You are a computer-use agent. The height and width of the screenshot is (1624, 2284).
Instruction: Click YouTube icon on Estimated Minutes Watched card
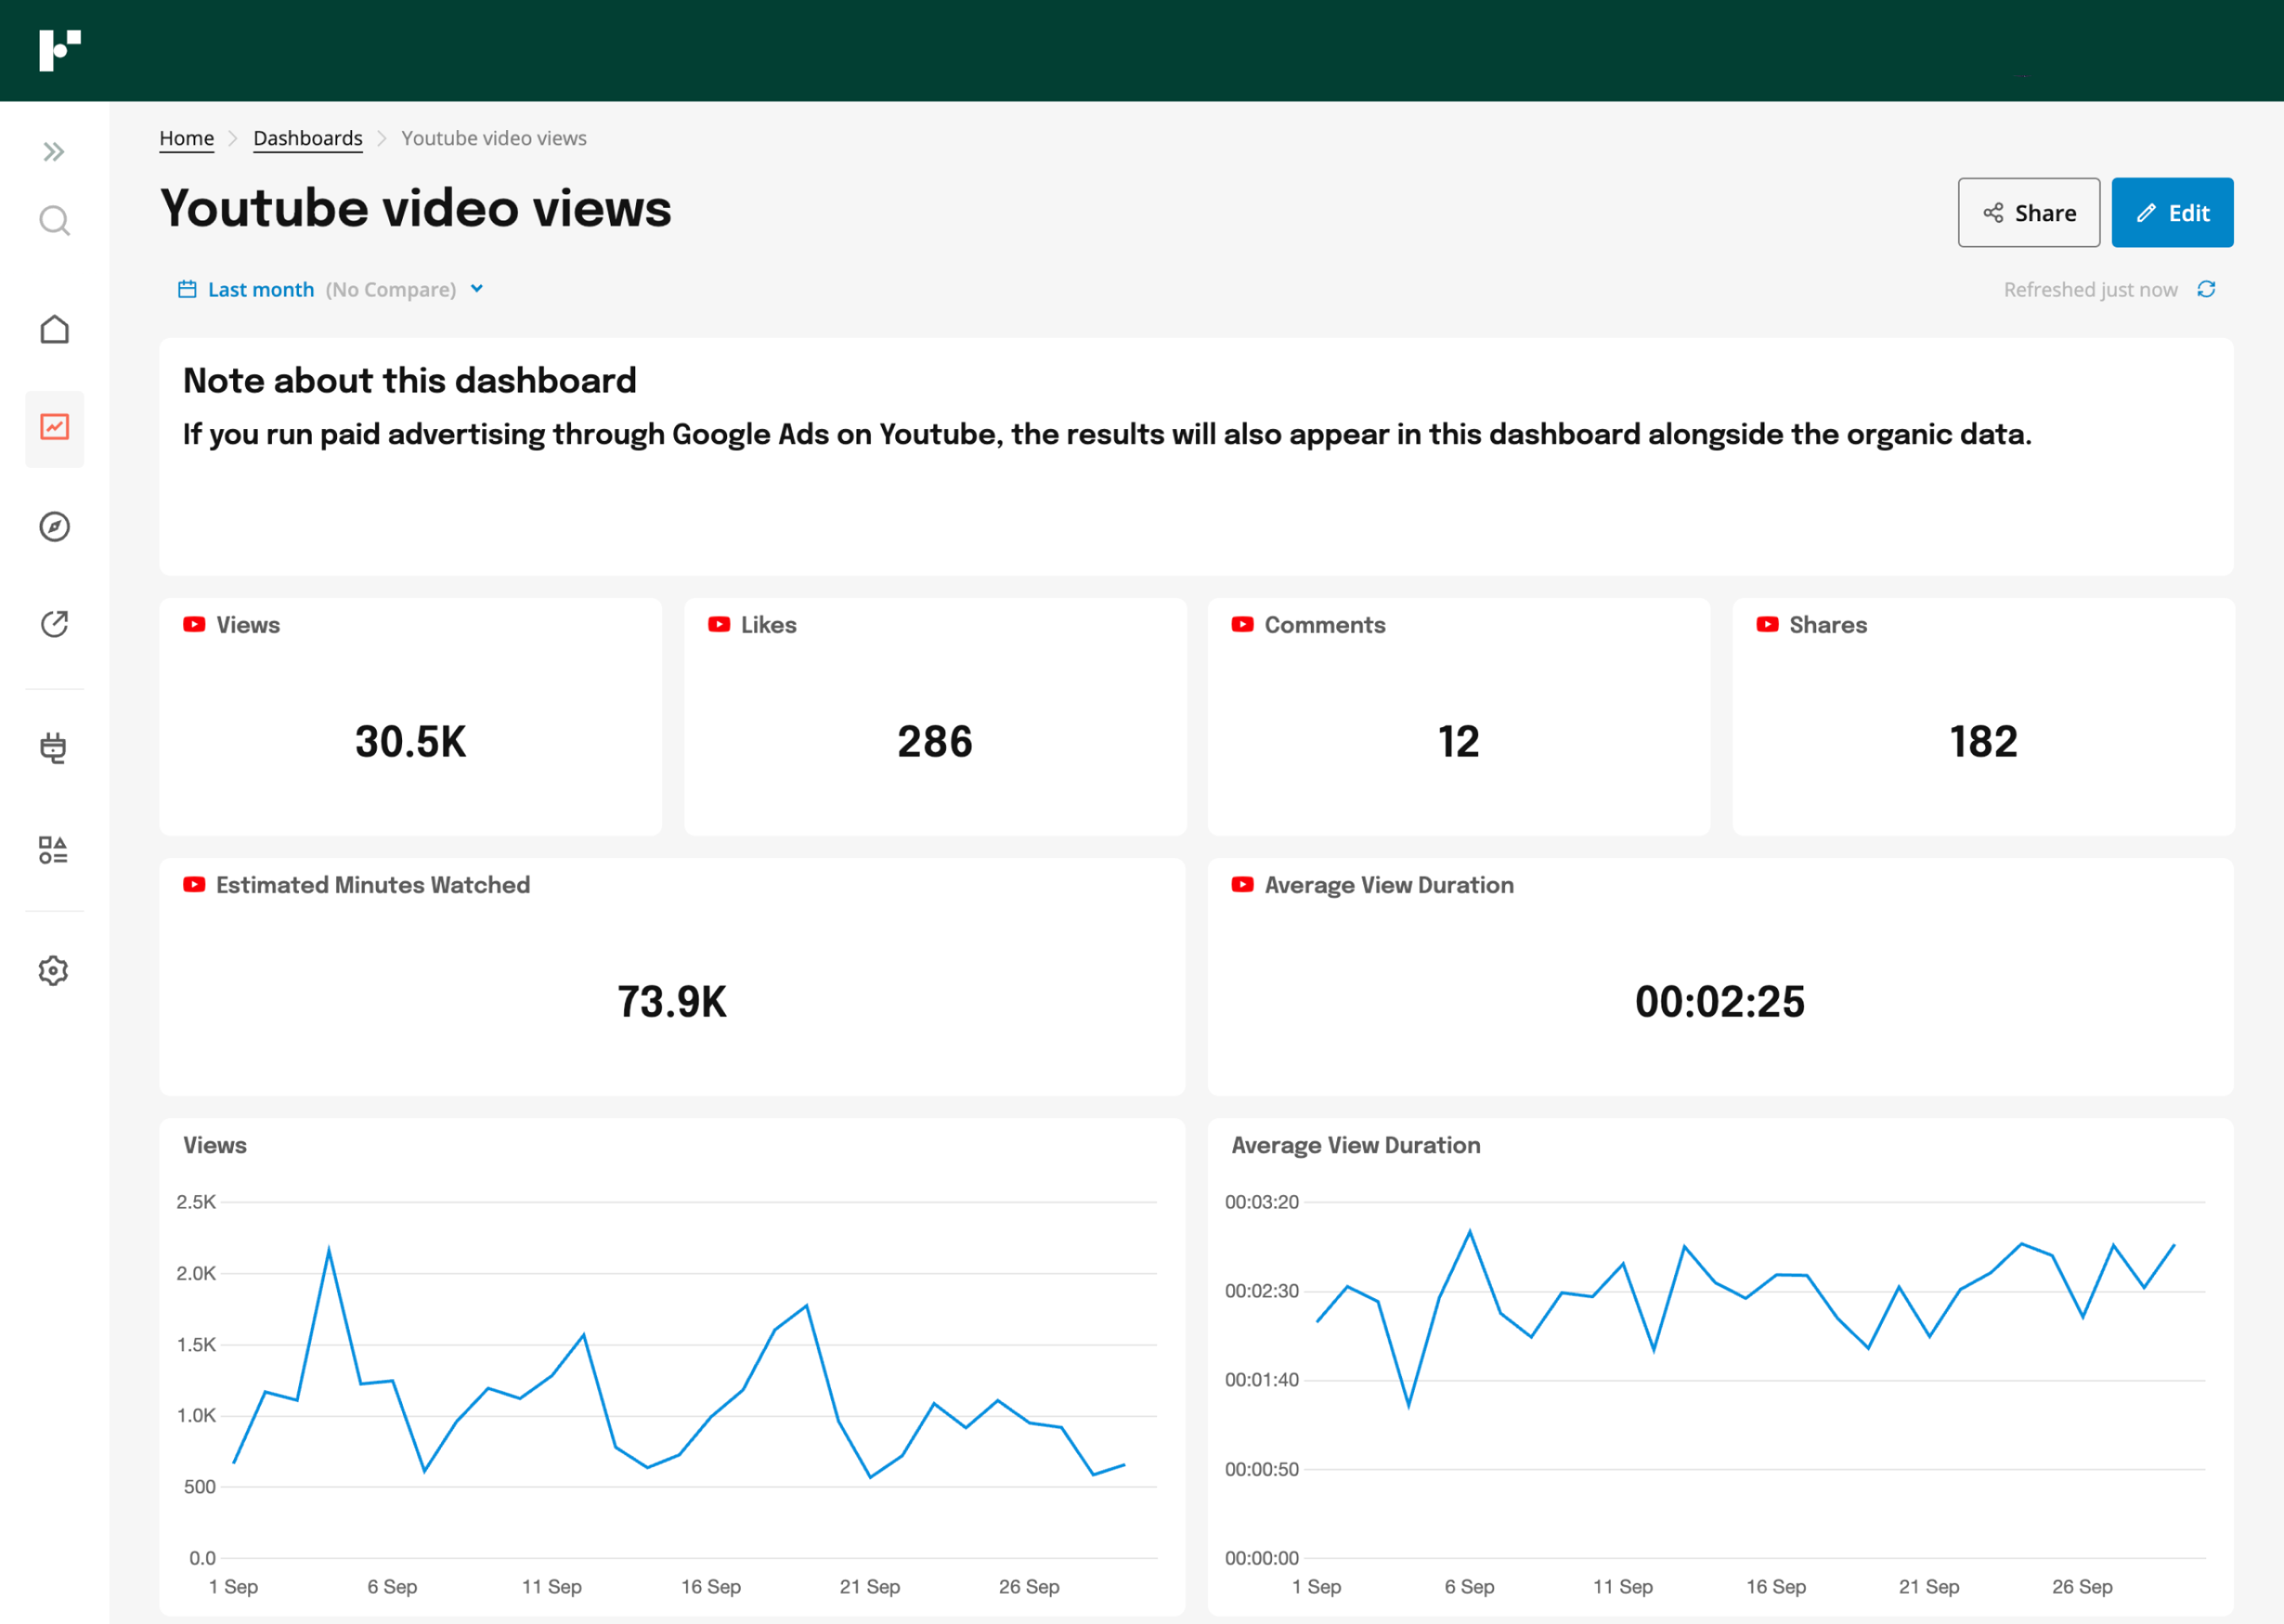[x=194, y=884]
